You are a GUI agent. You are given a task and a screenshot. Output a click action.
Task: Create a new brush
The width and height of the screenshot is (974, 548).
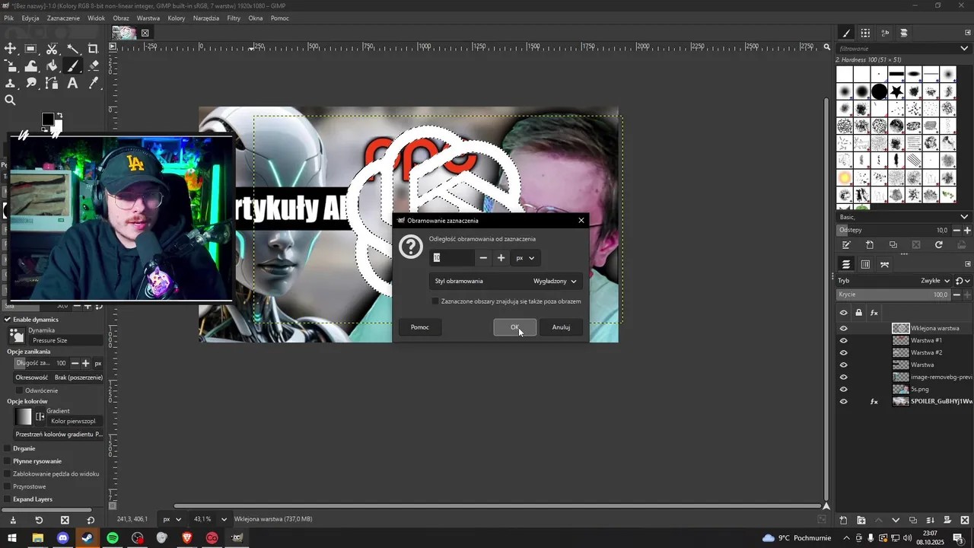point(870,245)
